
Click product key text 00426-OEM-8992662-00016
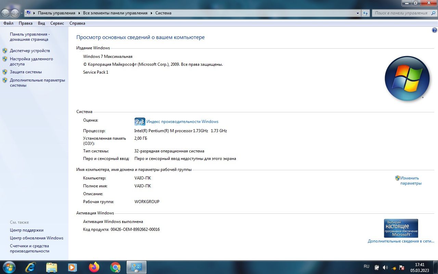click(x=135, y=229)
